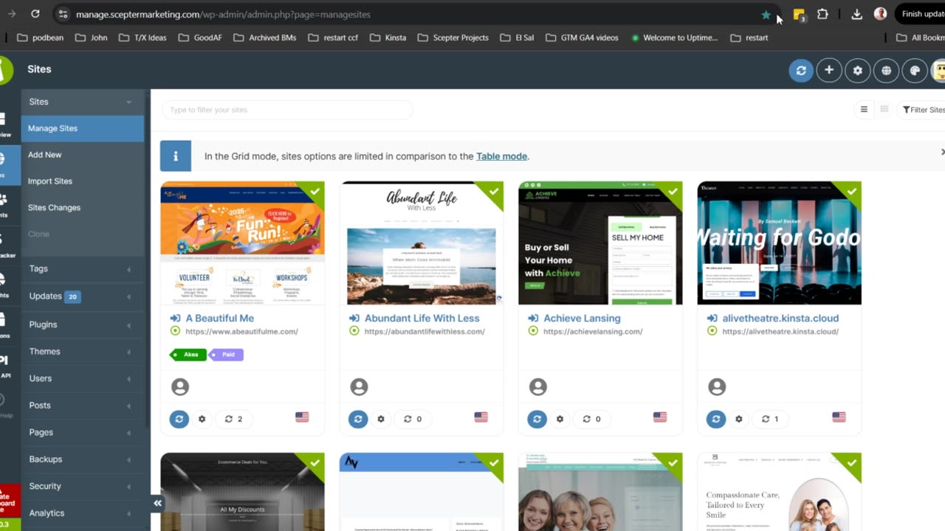The image size is (945, 531).
Task: Open the A Beautiful Me site link
Action: [220, 319]
